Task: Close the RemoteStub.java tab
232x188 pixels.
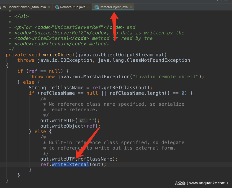Action: 89,7
